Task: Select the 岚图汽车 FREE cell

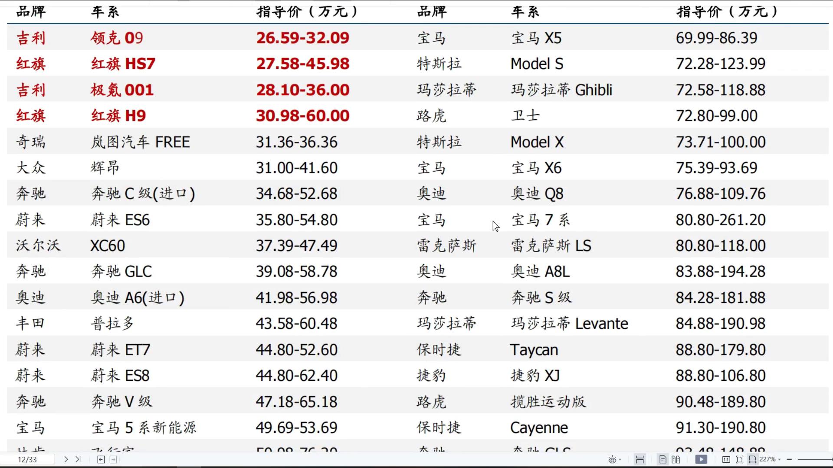Action: pyautogui.click(x=140, y=142)
